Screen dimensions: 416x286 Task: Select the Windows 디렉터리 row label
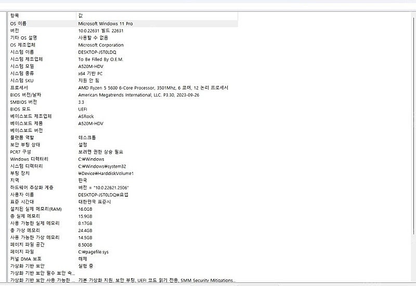[29, 159]
